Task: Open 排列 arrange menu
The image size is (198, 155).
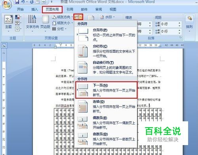Action: (x=189, y=24)
